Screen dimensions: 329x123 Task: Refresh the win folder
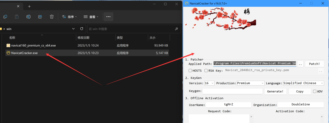click(82, 29)
